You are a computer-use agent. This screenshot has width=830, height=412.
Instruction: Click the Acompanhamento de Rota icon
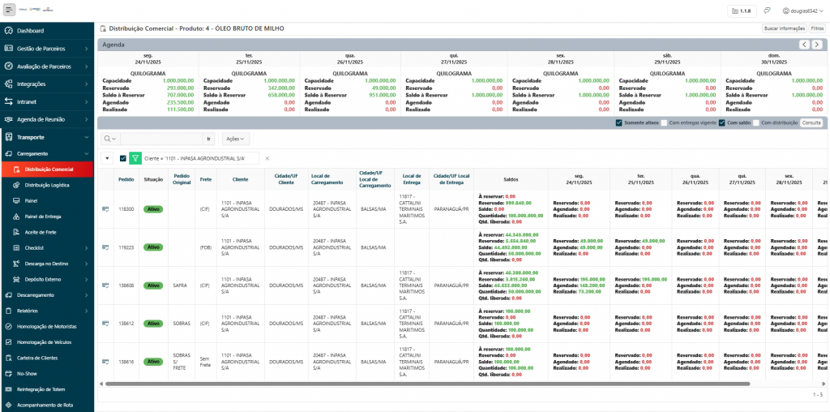pyautogui.click(x=8, y=406)
